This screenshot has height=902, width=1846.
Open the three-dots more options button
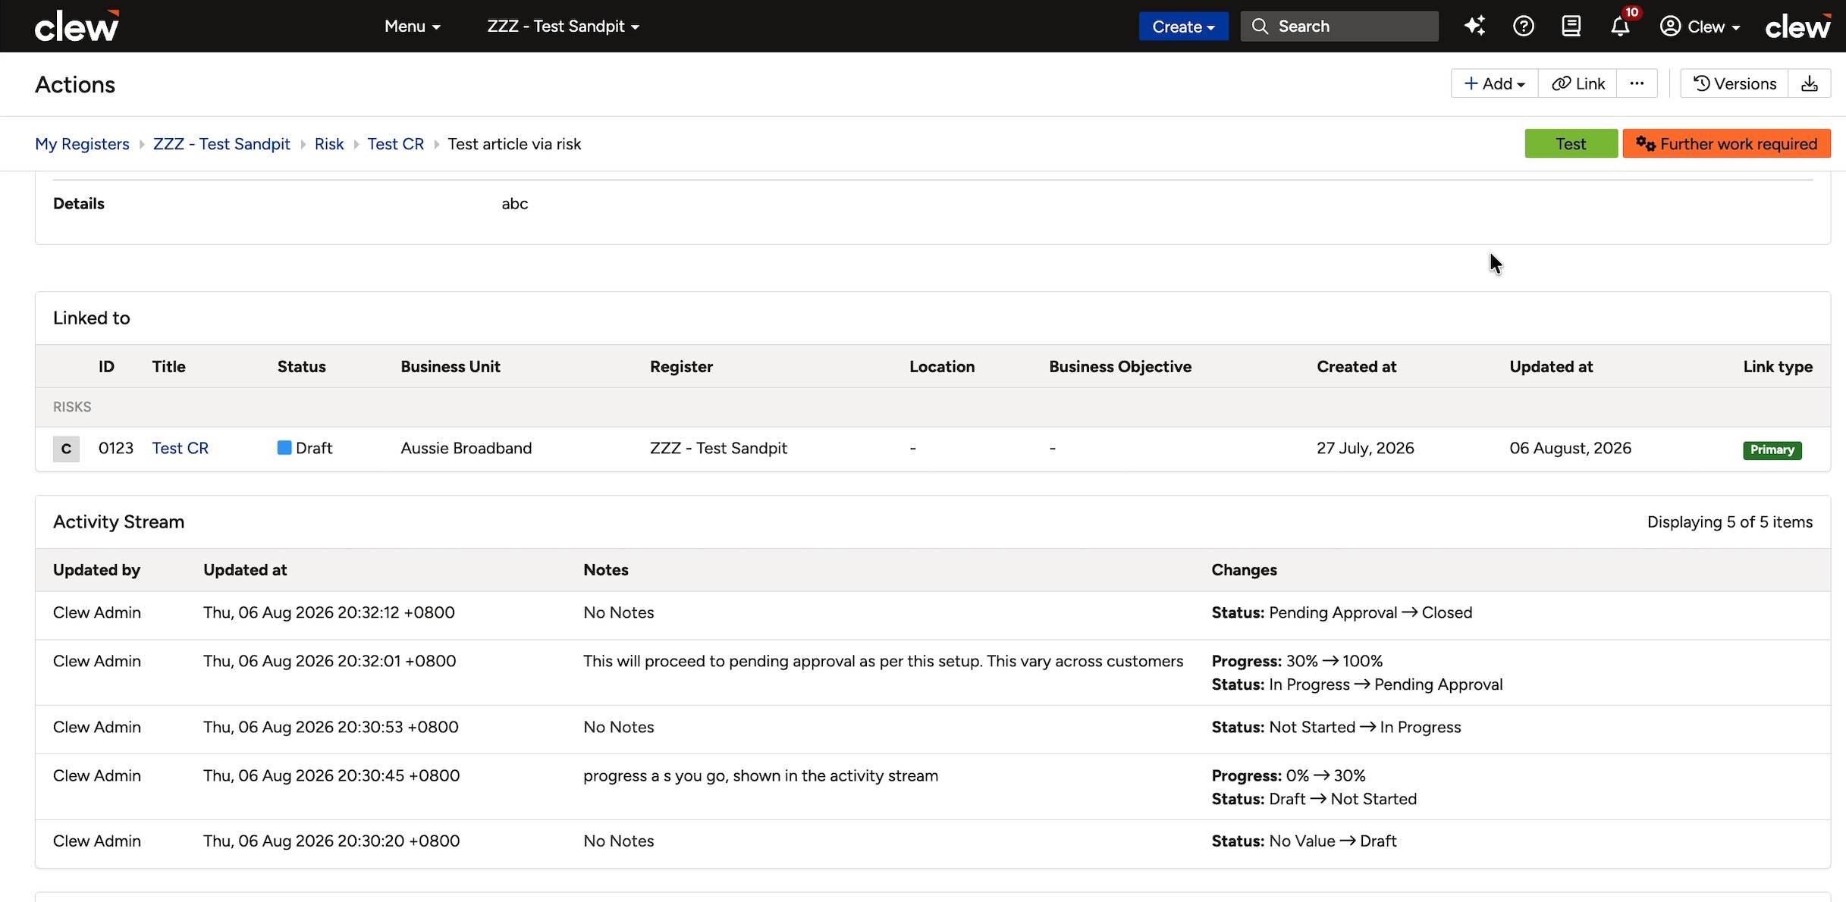click(x=1637, y=83)
